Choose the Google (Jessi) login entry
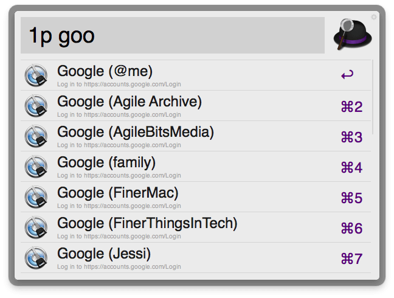Image resolution: width=394 pixels, height=298 pixels. [182, 258]
